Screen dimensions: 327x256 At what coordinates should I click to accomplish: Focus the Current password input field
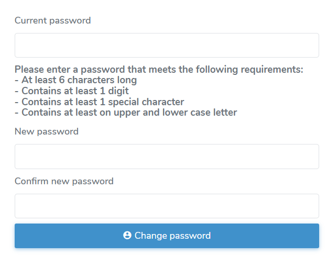click(167, 46)
